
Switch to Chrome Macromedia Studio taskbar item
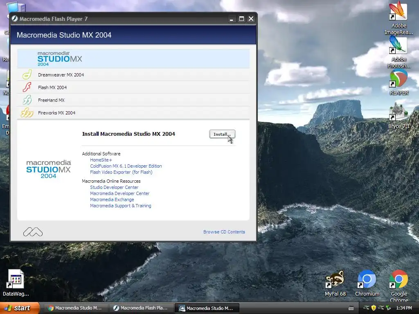tap(75, 308)
